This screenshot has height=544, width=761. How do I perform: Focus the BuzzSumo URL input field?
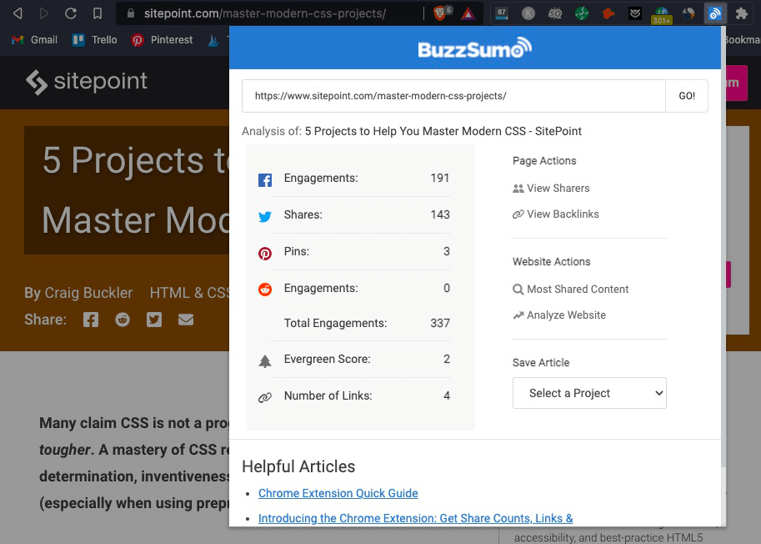(x=453, y=96)
